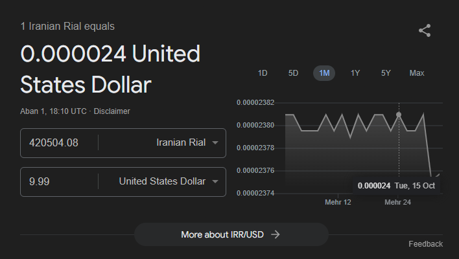This screenshot has width=459, height=259.
Task: Open United States Dollar dropdown arrow
Action: tap(215, 181)
